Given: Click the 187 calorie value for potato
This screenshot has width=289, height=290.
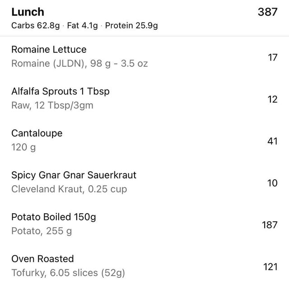Looking at the screenshot, I should [270, 225].
